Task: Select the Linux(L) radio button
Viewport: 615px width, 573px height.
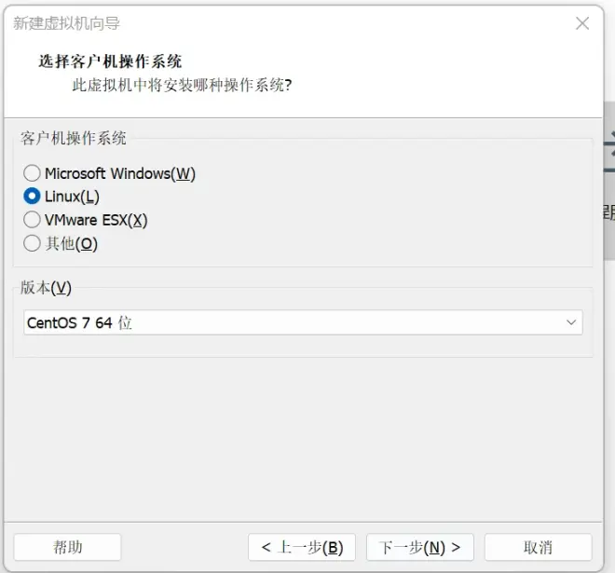Action: (x=32, y=196)
